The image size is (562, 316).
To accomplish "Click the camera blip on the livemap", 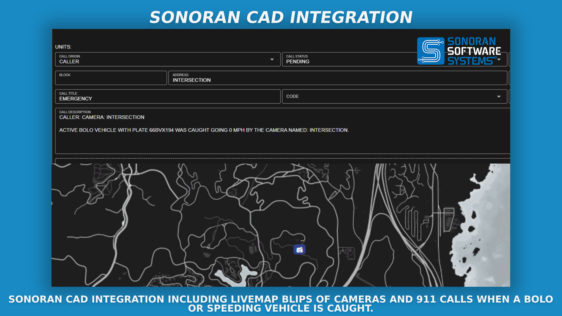I will [299, 250].
